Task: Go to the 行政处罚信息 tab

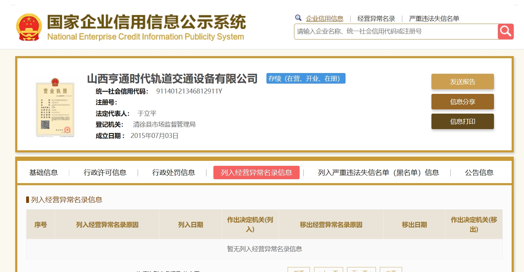Action: click(x=173, y=173)
